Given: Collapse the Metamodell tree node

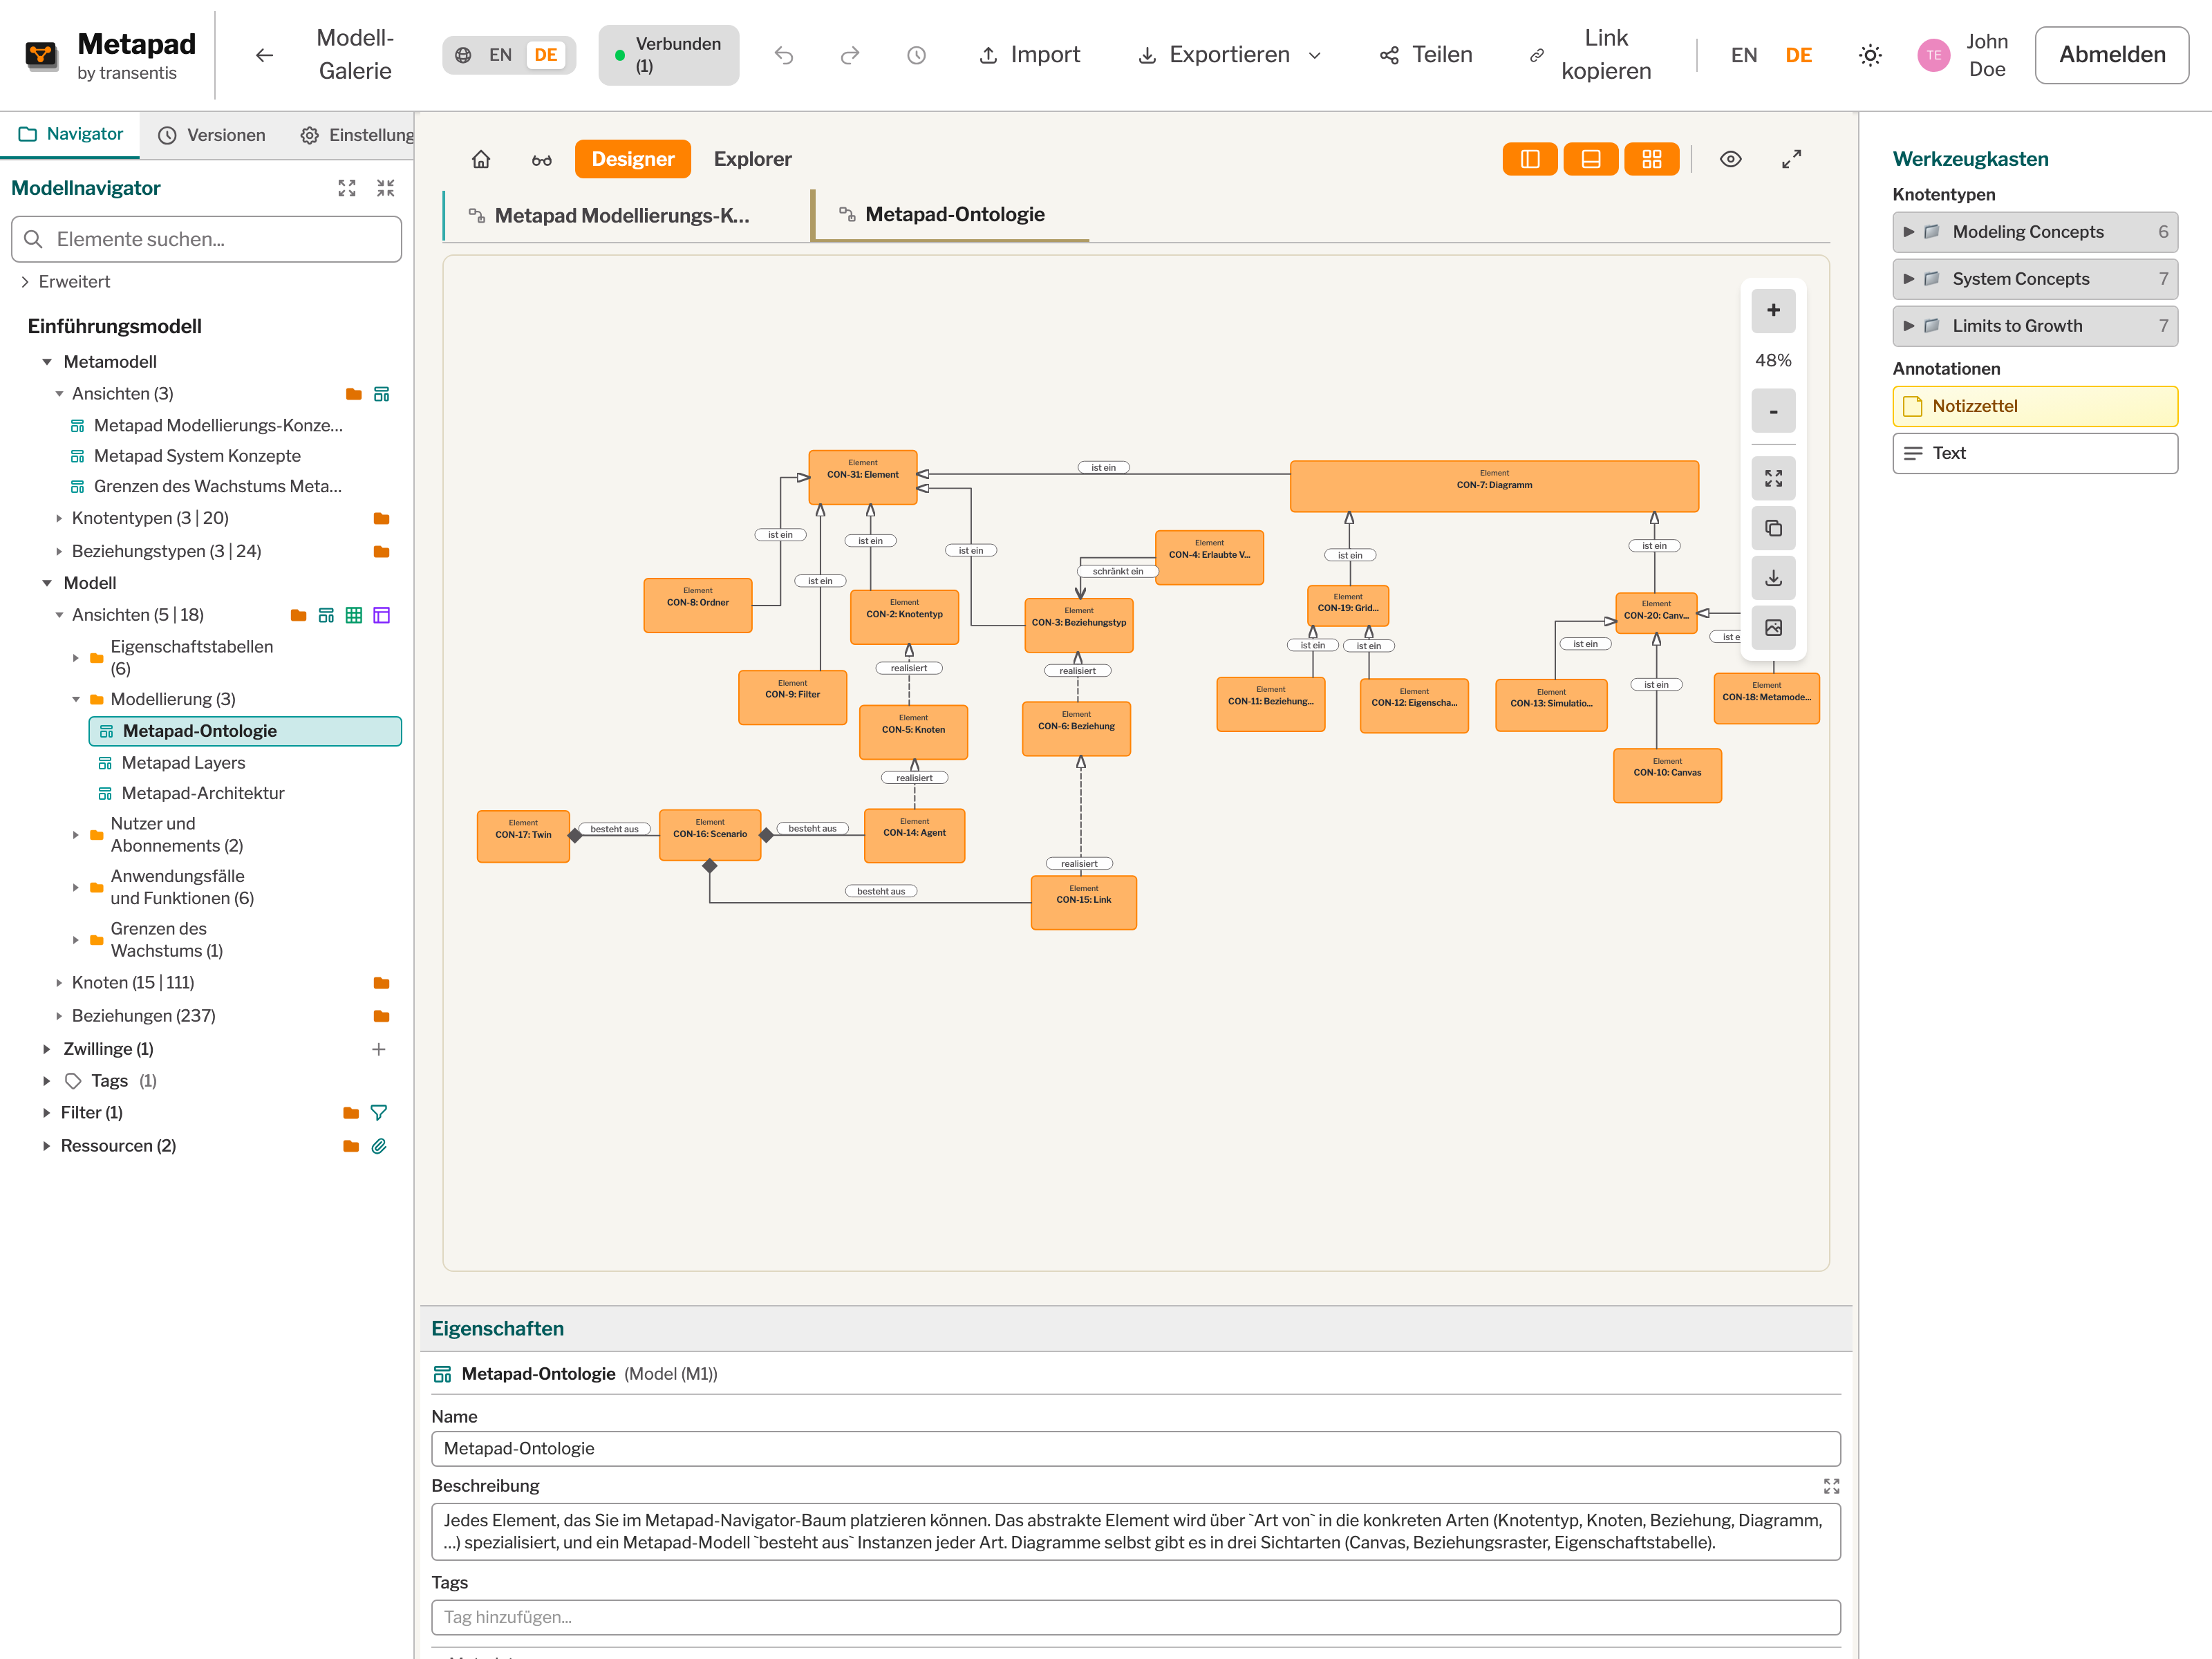Looking at the screenshot, I should pos(47,362).
